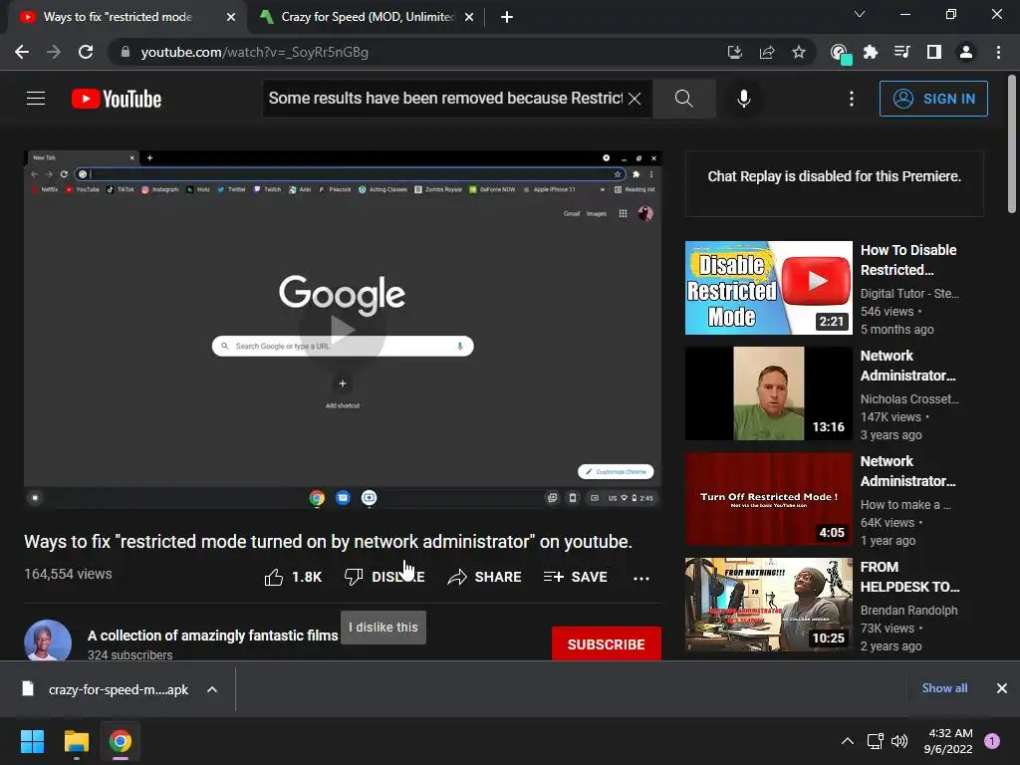This screenshot has height=765, width=1020.
Task: Toggle Chrome side panel icon
Action: pyautogui.click(x=934, y=52)
